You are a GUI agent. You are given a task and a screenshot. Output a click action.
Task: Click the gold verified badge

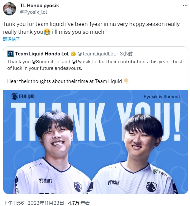(x=73, y=54)
